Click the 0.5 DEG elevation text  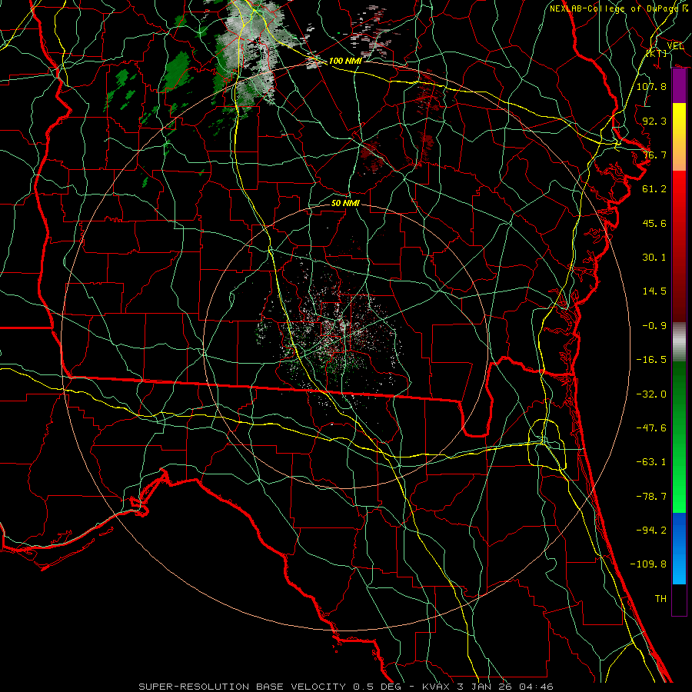[x=377, y=687]
